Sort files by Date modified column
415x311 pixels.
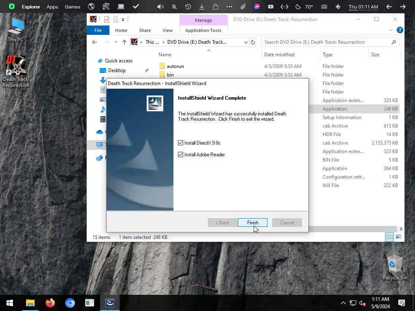tap(279, 55)
